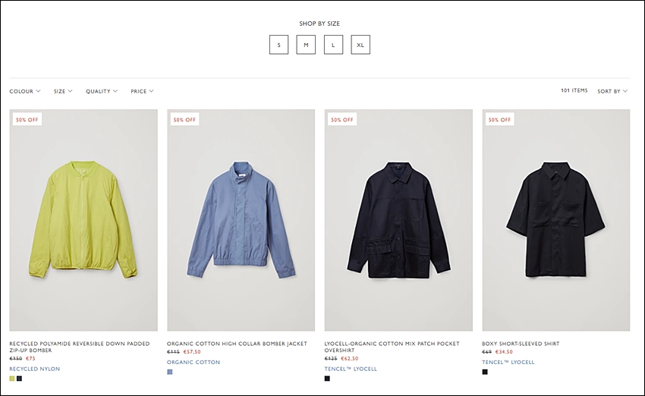View the dark patch pocket overshirt image
Screen dimensions: 645x396
point(398,220)
